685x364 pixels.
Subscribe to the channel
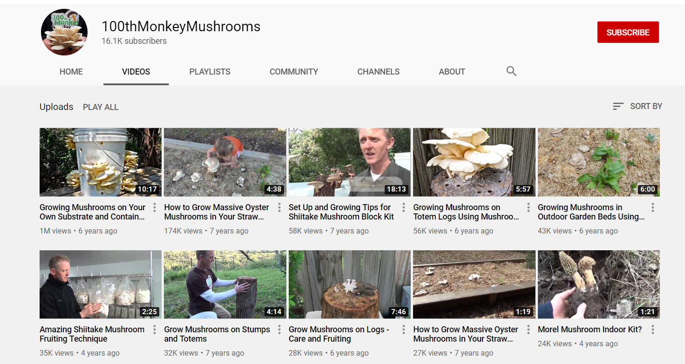coord(628,32)
